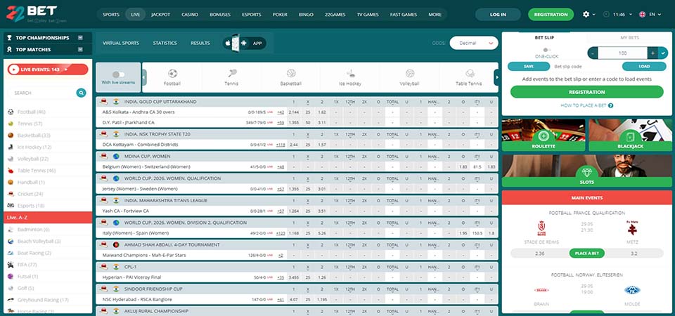Click the Slots diamond tile
The image size is (675, 316).
pos(586,171)
